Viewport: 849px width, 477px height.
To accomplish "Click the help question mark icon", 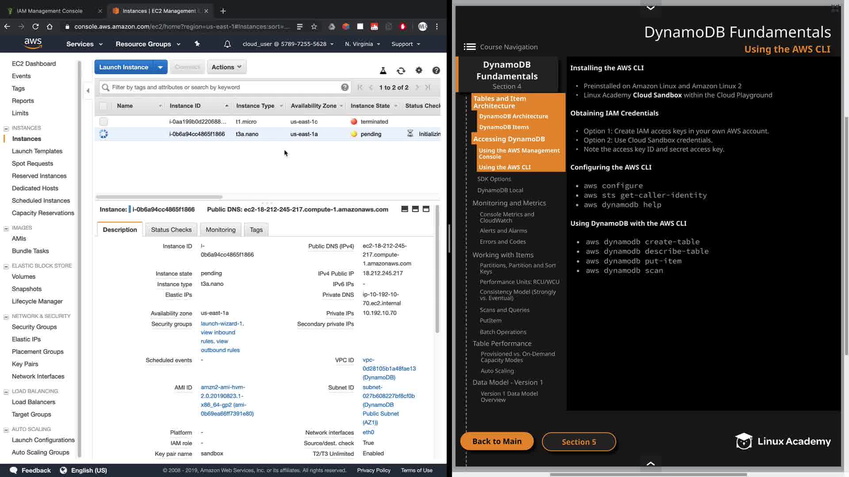I will [436, 70].
